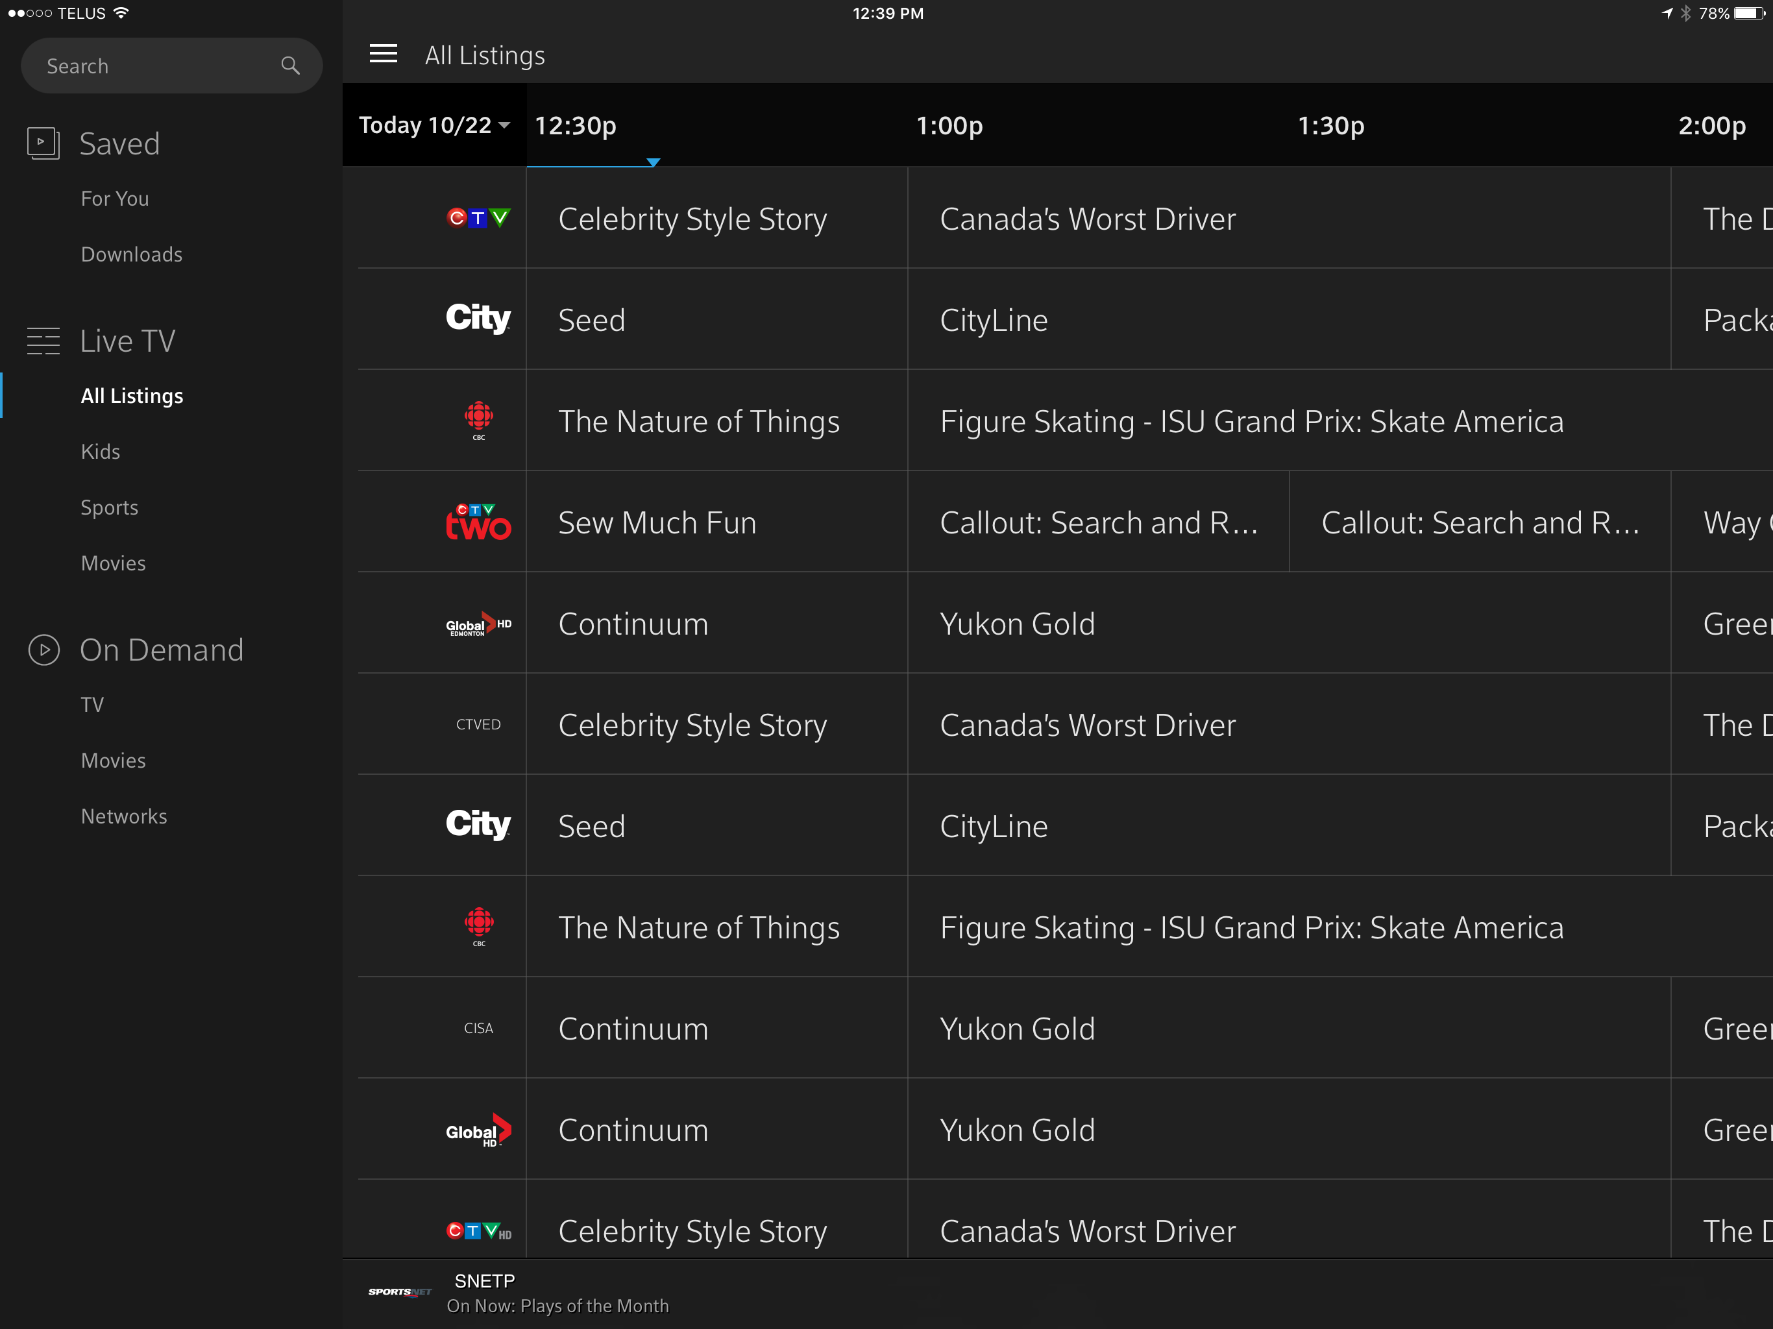Screen dimensions: 1773x1329
Task: Open Continuum on CISA row
Action: point(716,1028)
